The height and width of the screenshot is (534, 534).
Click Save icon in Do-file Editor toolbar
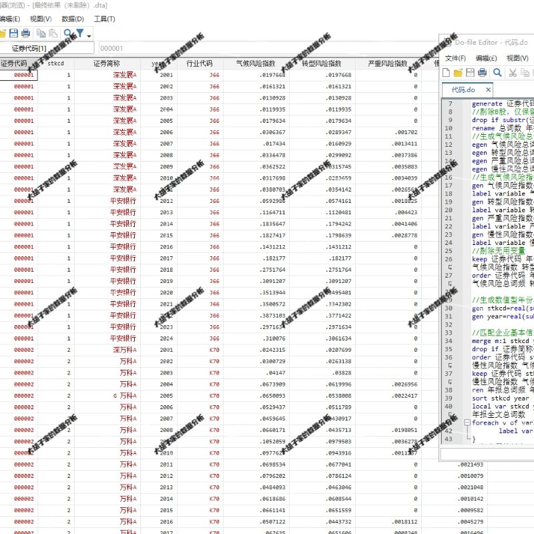click(470, 73)
